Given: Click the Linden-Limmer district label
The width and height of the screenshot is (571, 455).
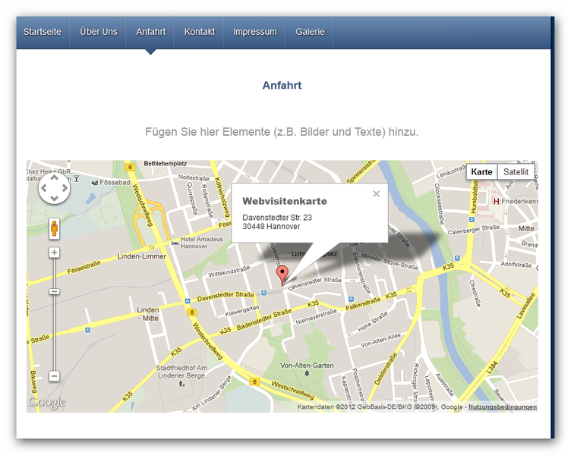Looking at the screenshot, I should point(141,256).
